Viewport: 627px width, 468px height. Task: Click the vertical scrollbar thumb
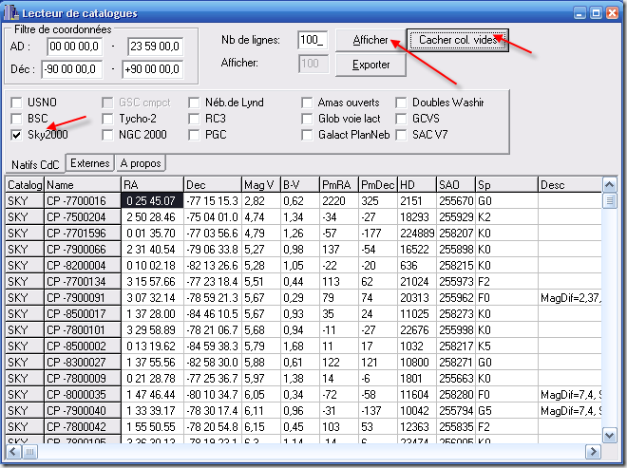[x=609, y=200]
